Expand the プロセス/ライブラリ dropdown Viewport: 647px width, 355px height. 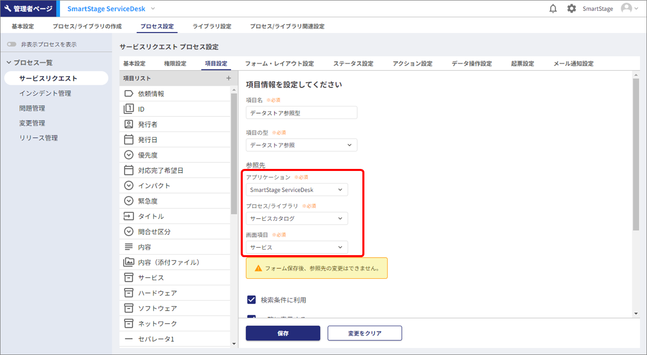tap(297, 218)
